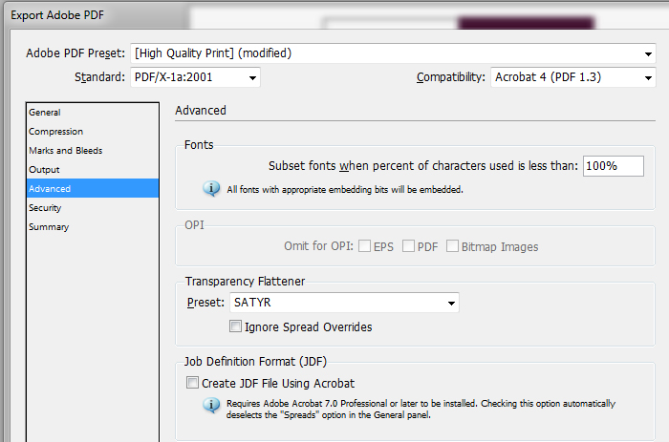This screenshot has height=442, width=669.
Task: Expand the Standard PDF/X-1a:2001 dropdown
Action: point(195,77)
